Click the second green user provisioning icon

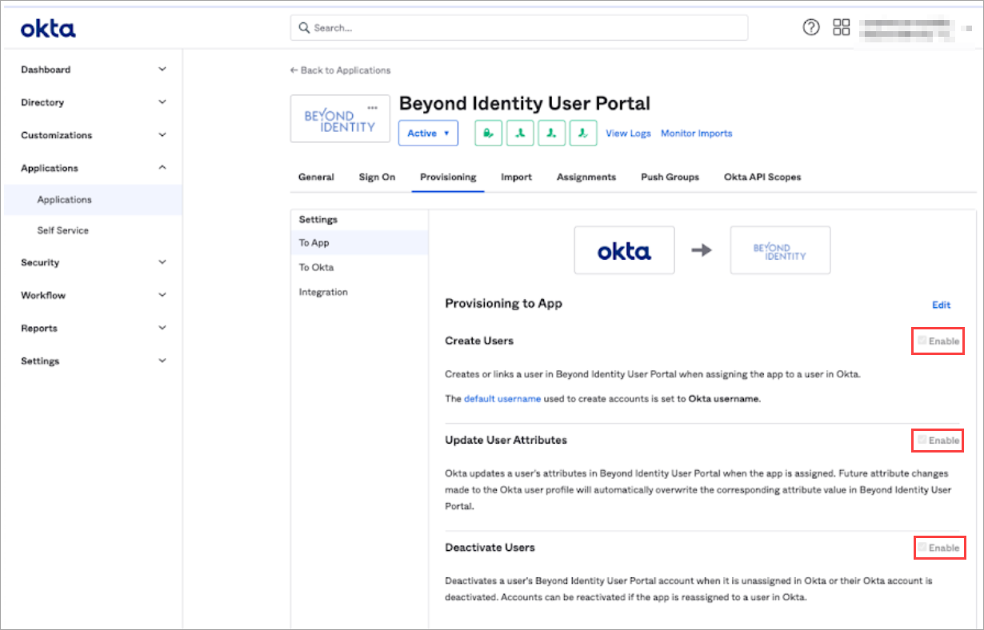520,134
